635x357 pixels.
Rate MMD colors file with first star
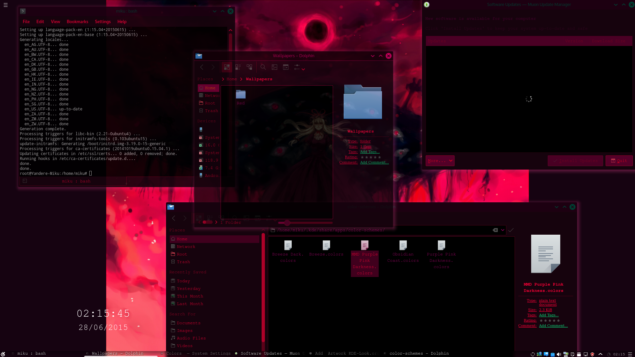pyautogui.click(x=541, y=321)
